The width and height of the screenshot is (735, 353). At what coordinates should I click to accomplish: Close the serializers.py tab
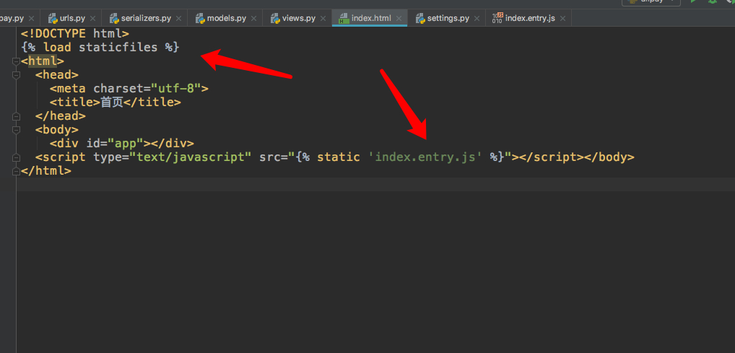(178, 19)
